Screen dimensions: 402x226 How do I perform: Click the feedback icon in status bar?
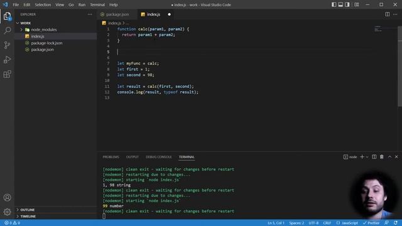coord(386,223)
